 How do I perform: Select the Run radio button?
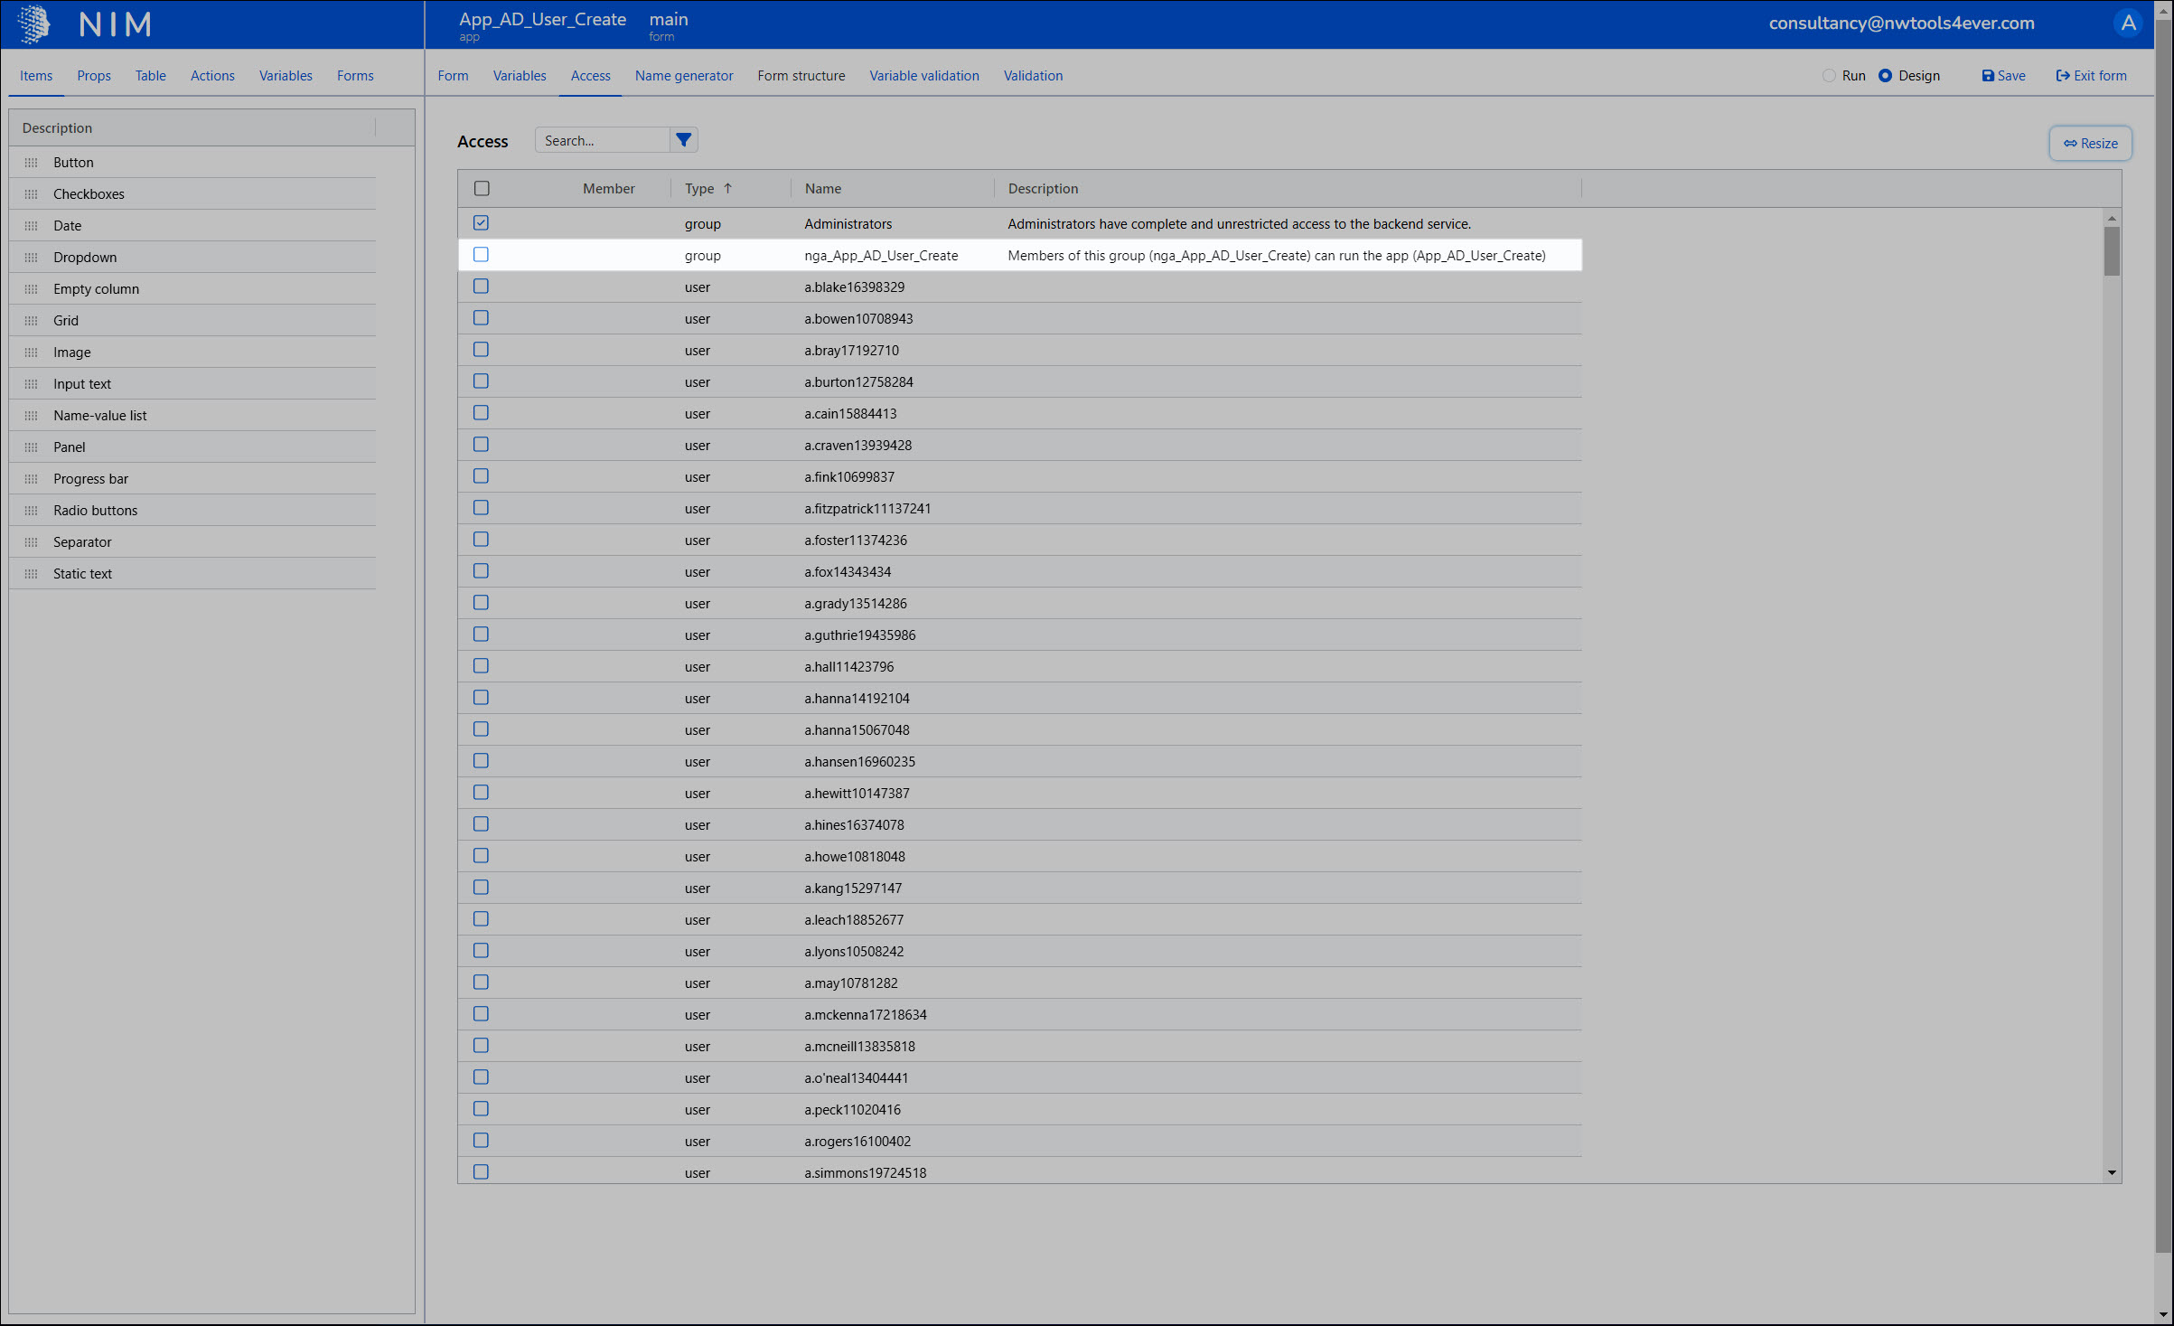pyautogui.click(x=1829, y=76)
